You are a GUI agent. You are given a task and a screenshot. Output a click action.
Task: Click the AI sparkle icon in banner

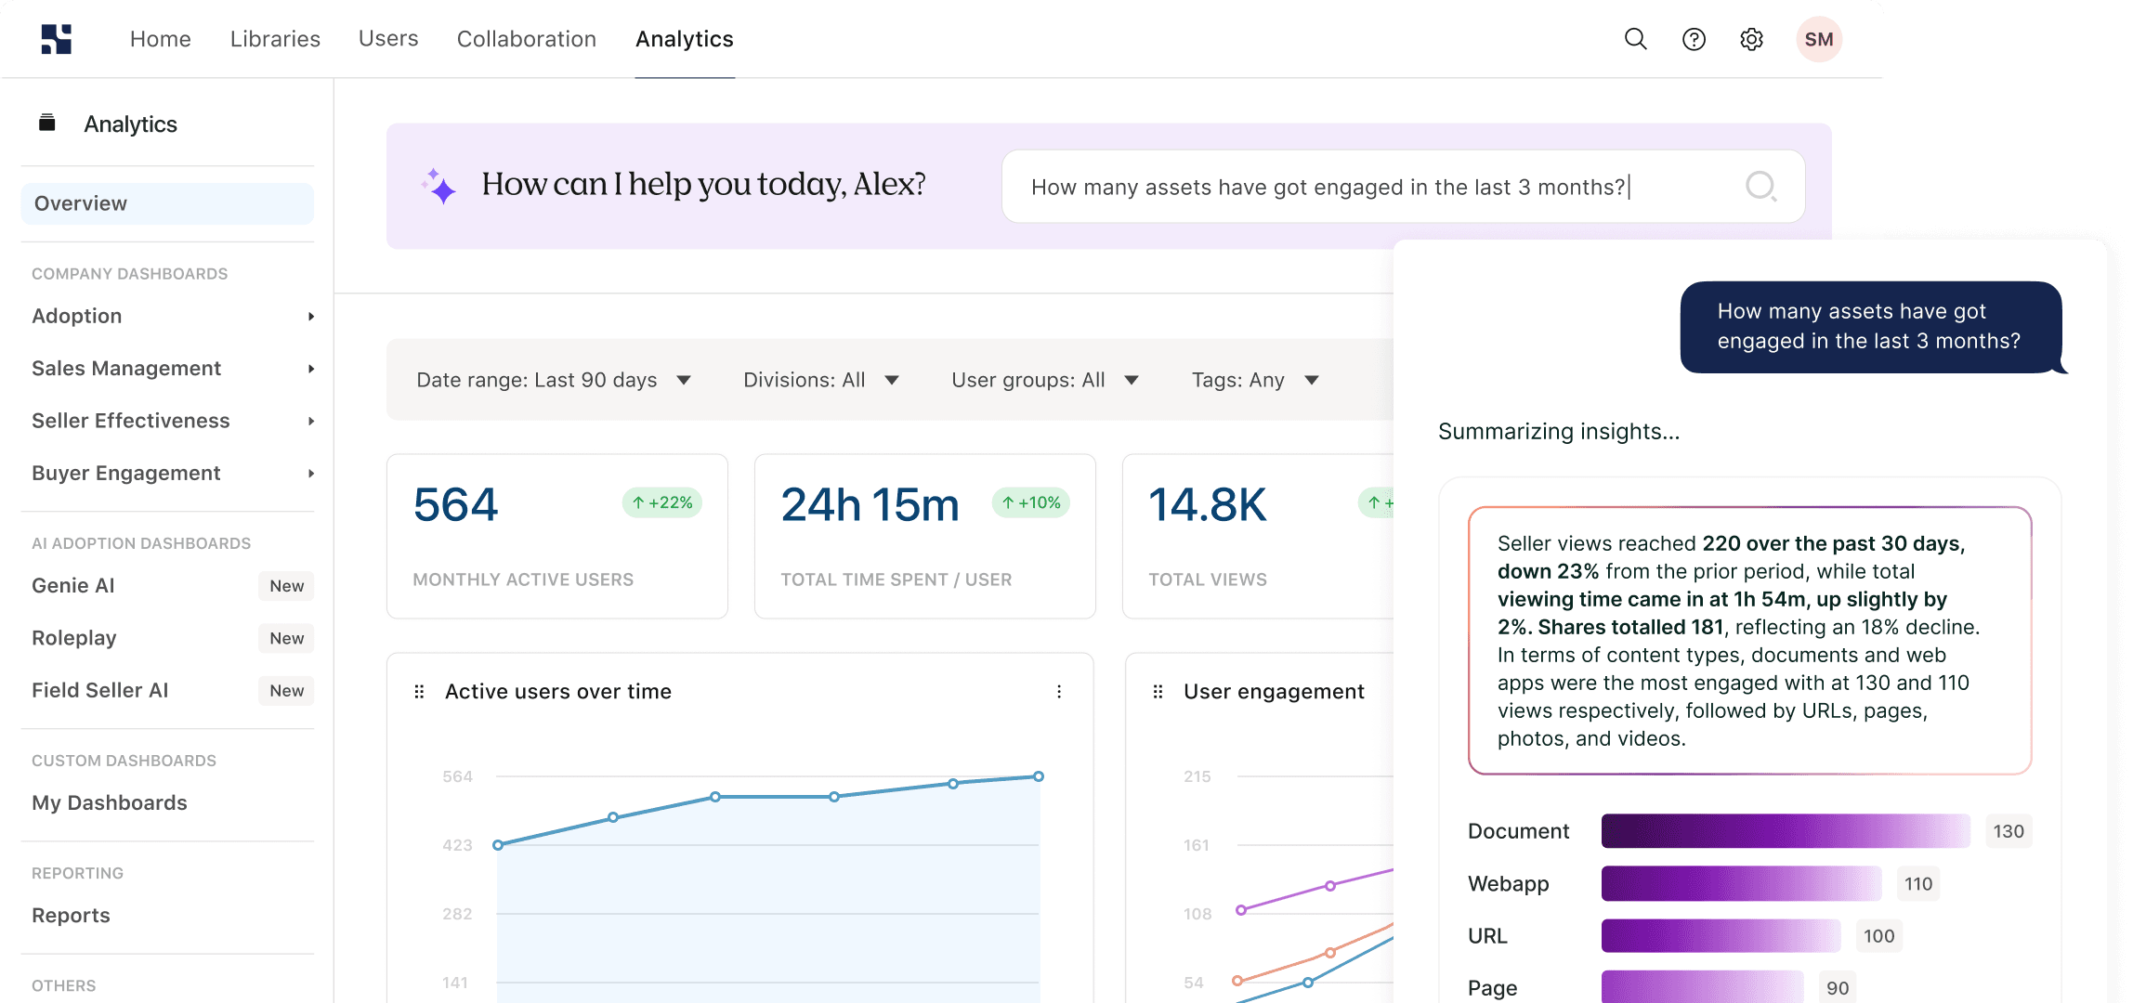tap(438, 186)
